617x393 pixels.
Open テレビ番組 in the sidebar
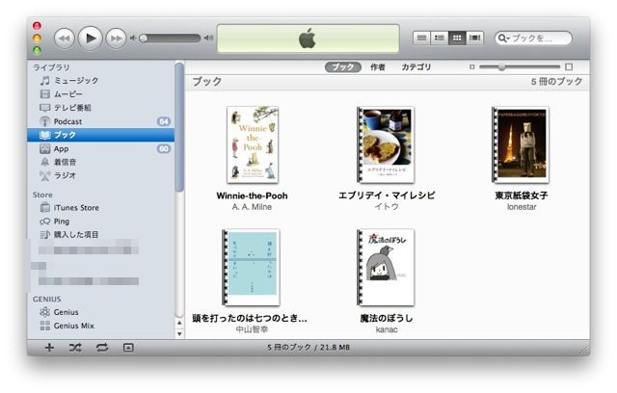(x=101, y=108)
